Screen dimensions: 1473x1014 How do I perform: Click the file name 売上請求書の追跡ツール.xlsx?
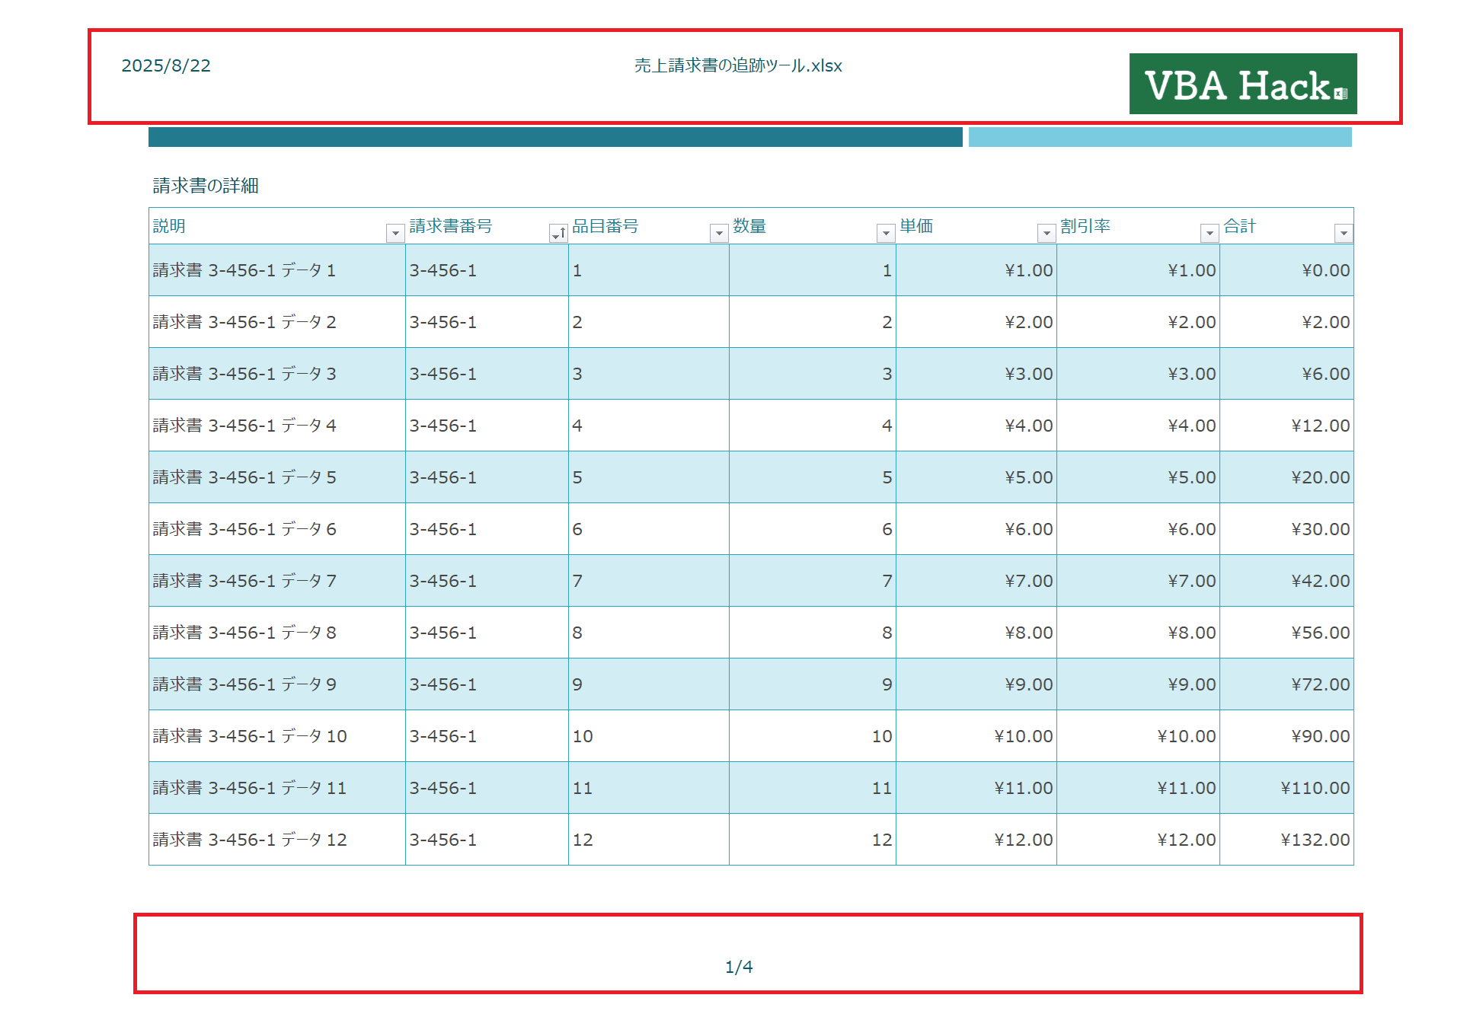[738, 65]
